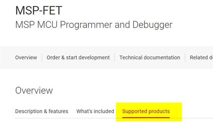213x123 pixels.
Task: Click the red underline beneath Supported products
Action: 146,118
